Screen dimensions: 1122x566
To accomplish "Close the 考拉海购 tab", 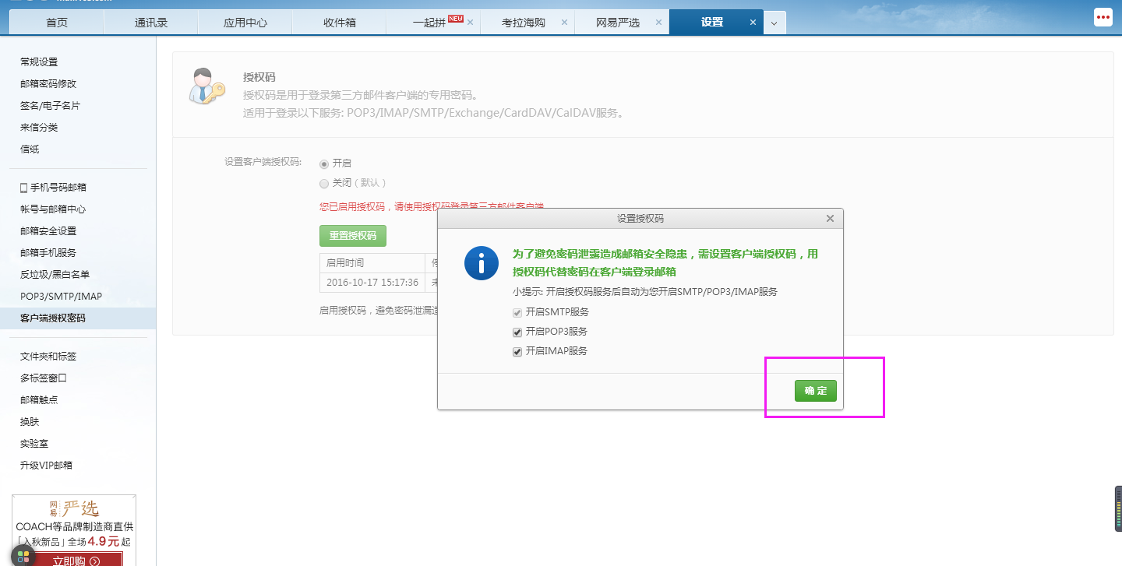I will [x=564, y=23].
